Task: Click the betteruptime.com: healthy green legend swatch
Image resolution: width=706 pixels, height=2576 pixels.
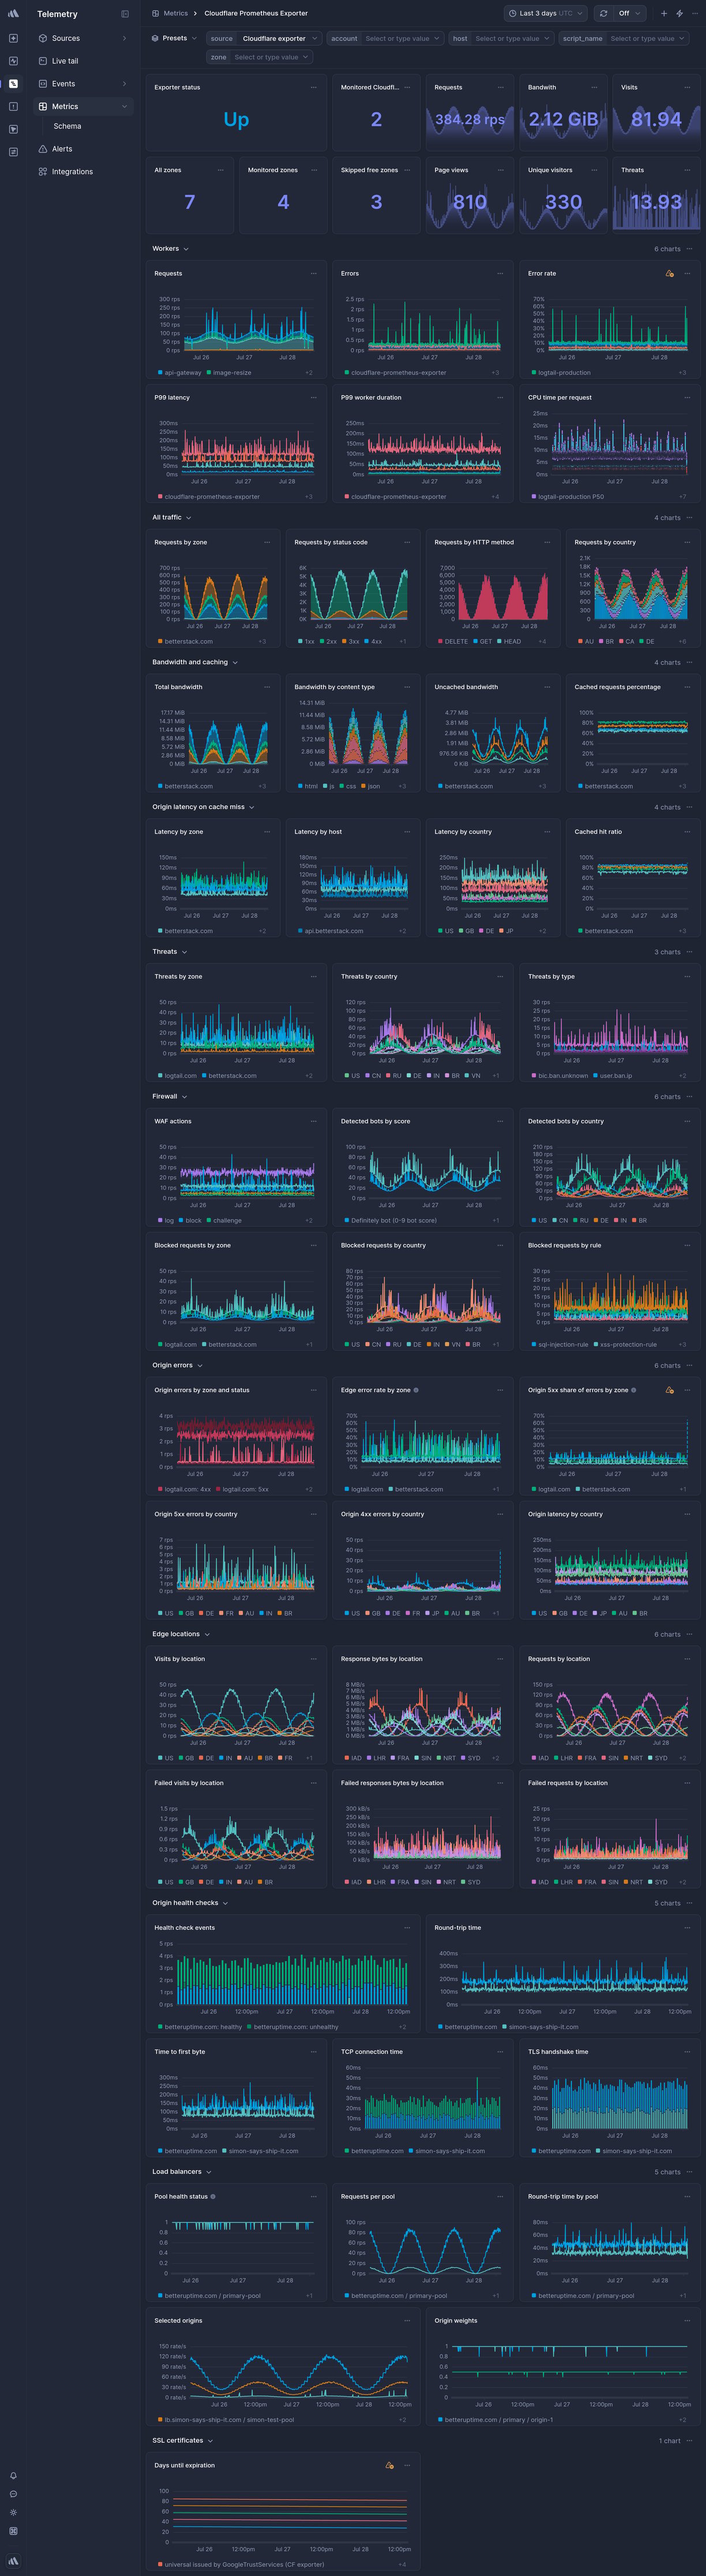Action: tap(160, 2027)
